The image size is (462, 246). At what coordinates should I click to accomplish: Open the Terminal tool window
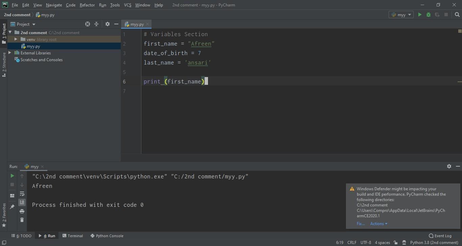72,236
